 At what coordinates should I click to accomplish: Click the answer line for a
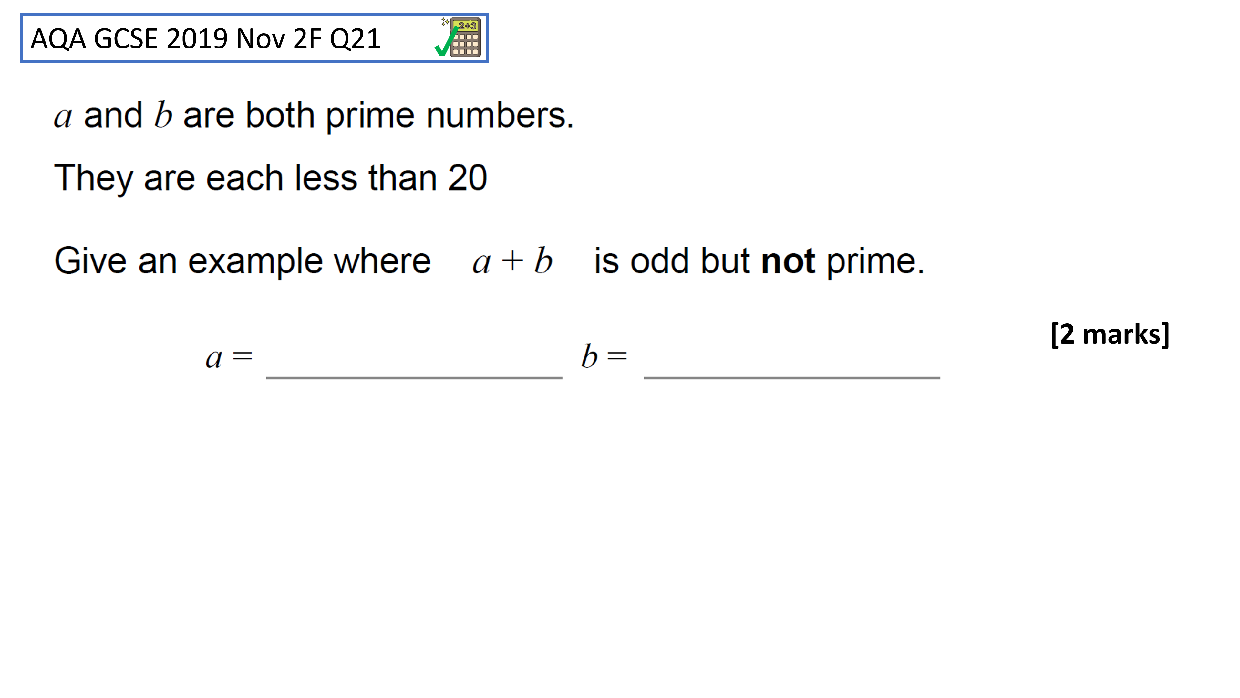414,378
